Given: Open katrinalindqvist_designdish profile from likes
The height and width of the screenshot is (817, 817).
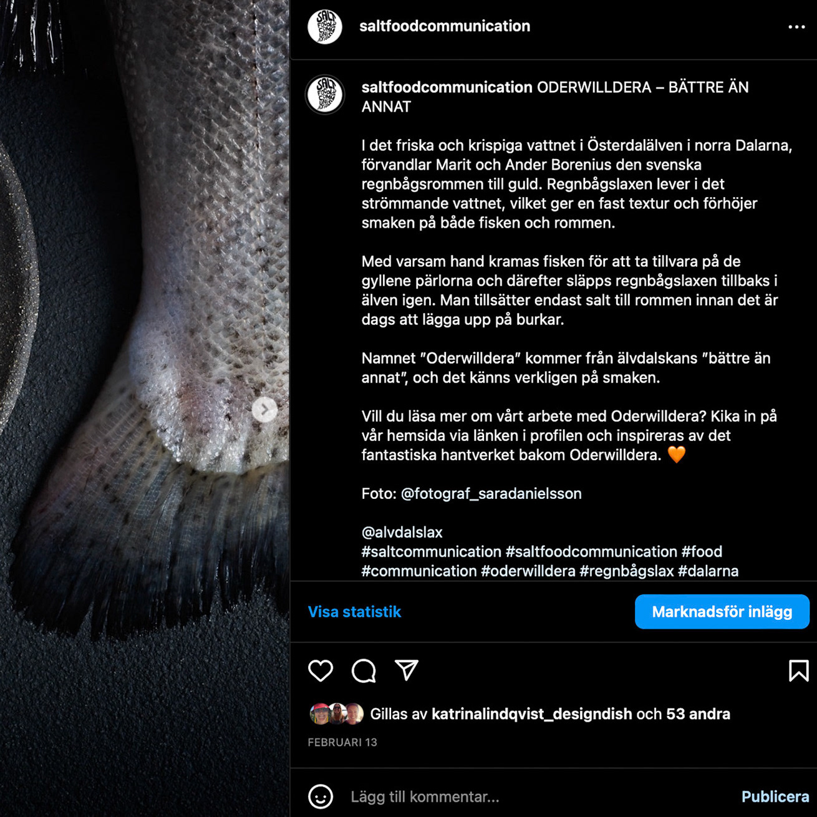Looking at the screenshot, I should 531,714.
